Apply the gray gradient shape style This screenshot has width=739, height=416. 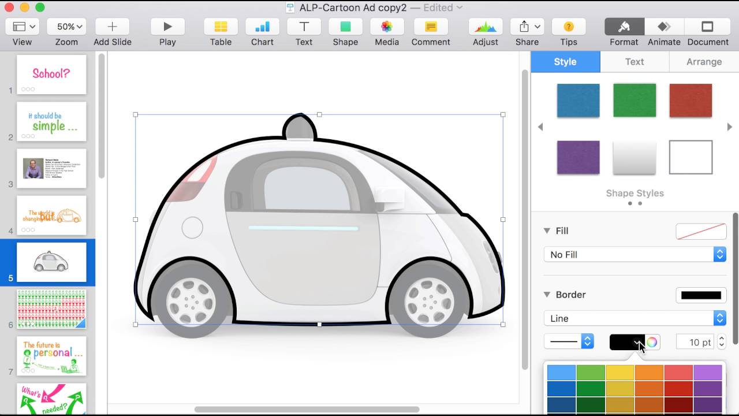(x=635, y=157)
